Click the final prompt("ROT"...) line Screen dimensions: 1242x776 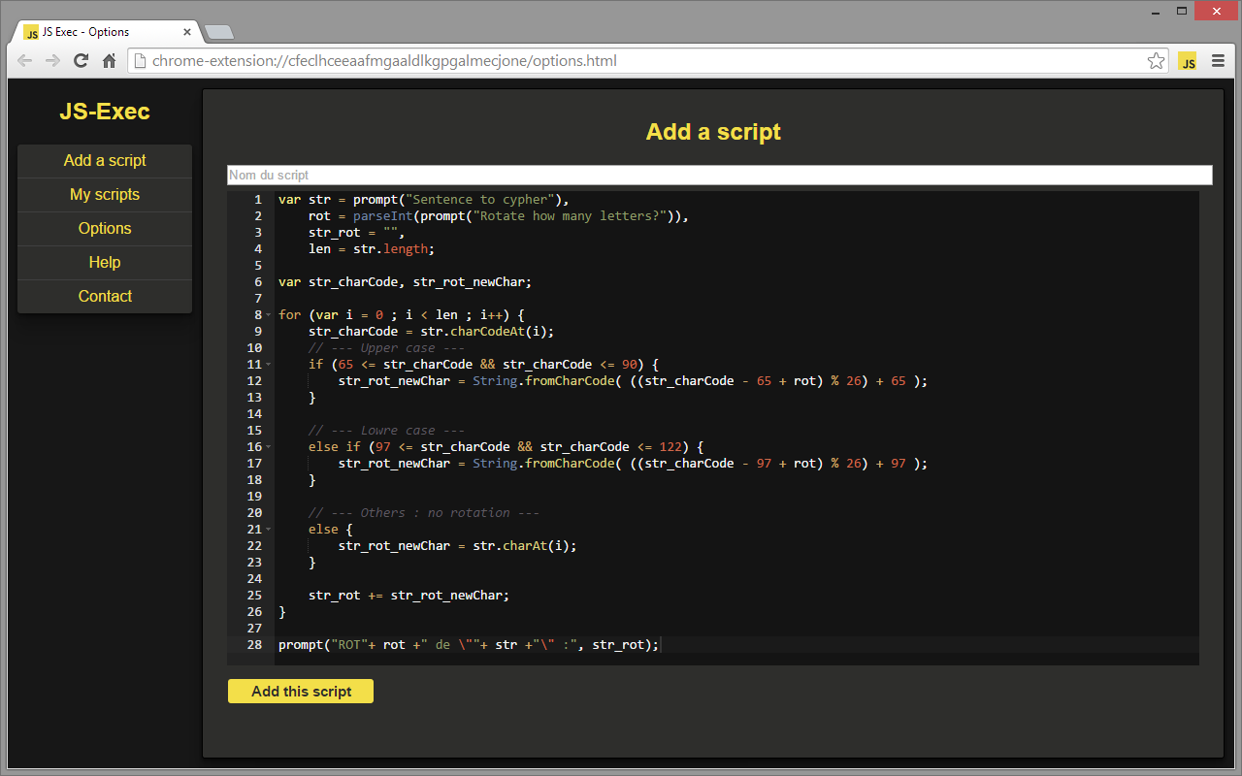coord(469,645)
